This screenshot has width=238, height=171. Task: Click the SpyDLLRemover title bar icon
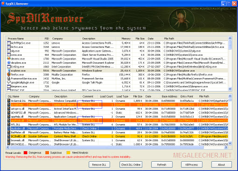coord(3,4)
